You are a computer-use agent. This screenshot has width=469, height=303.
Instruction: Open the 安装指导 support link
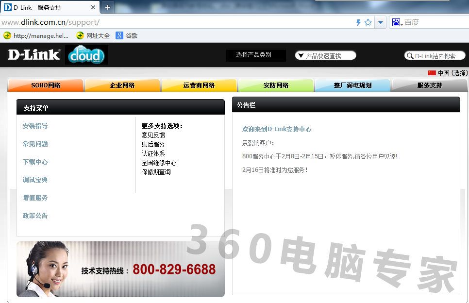pos(35,126)
